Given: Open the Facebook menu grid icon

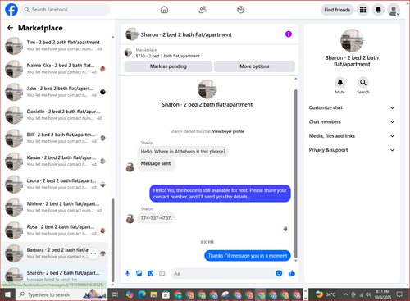Looking at the screenshot, I should click(362, 10).
